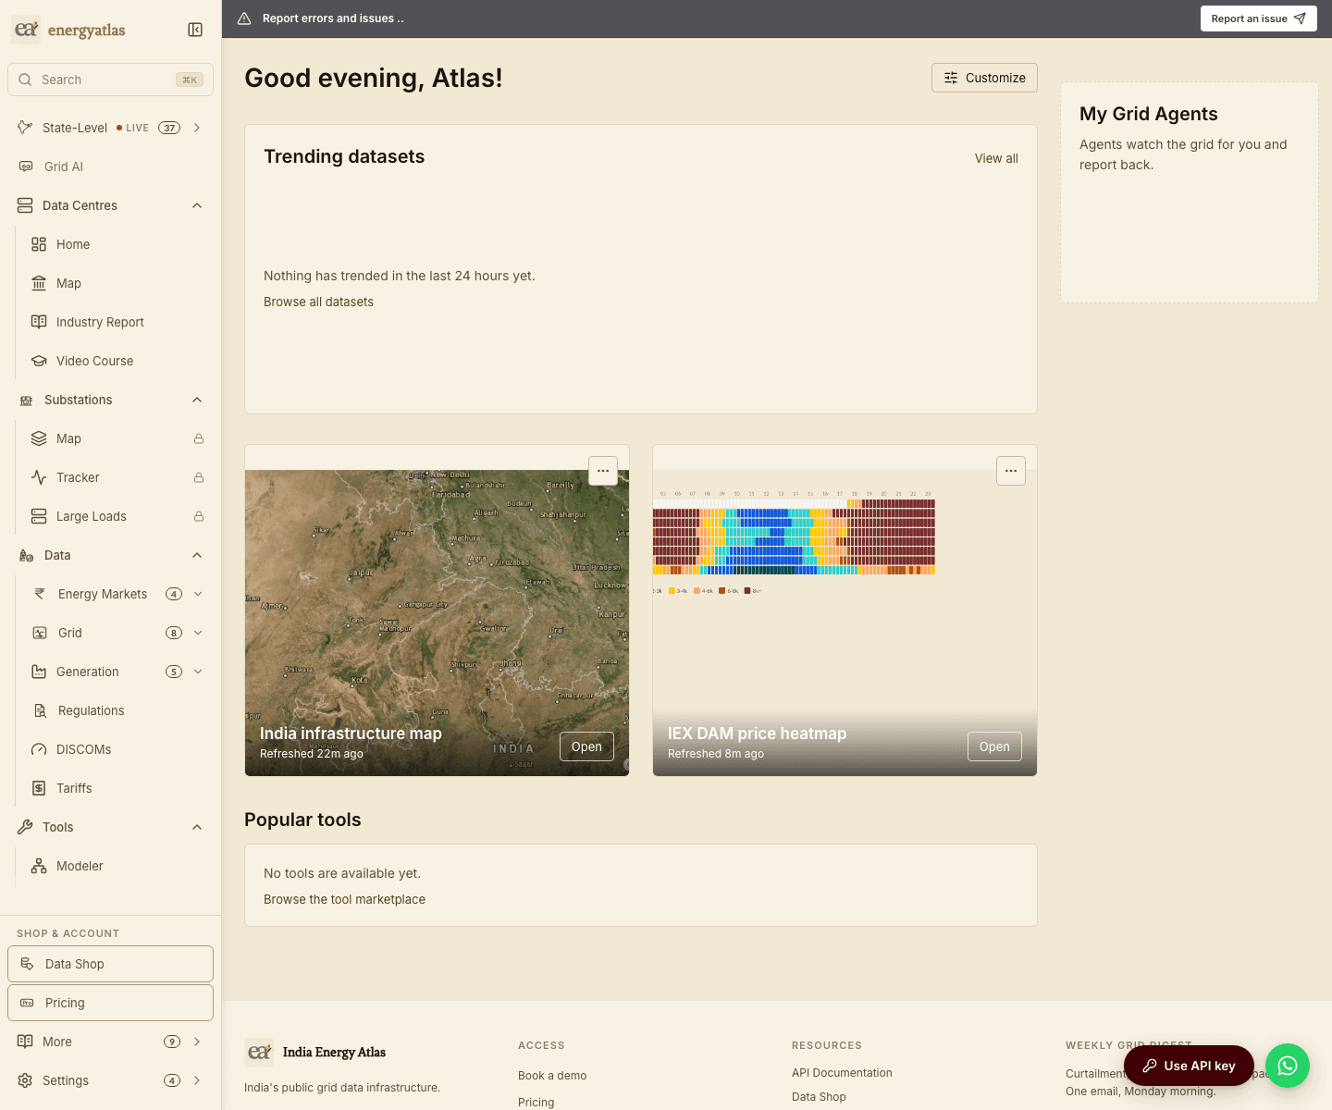Click the DISCOMs gauge icon
Image resolution: width=1332 pixels, height=1110 pixels.
[39, 749]
